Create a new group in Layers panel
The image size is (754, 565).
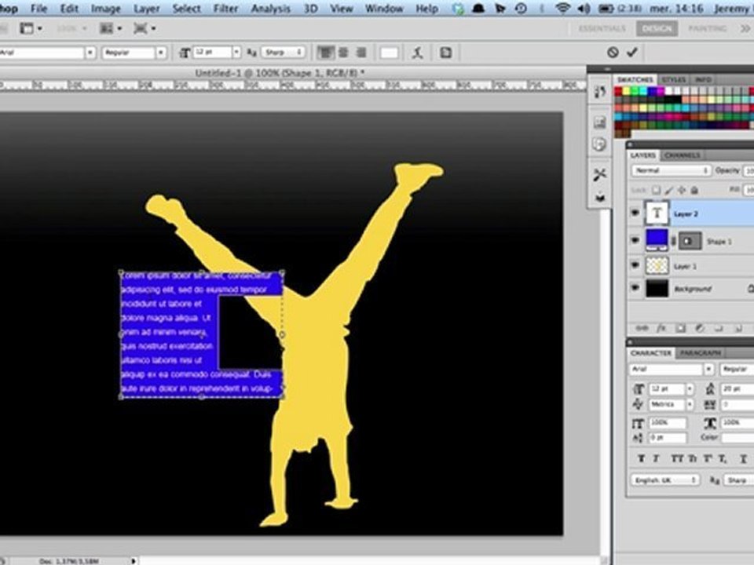(719, 328)
